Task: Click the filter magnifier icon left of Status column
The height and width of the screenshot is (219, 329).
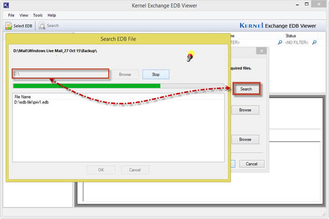Action: (279, 43)
